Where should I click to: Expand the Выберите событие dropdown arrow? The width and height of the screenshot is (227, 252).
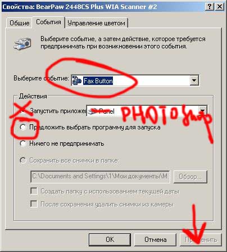pyautogui.click(x=194, y=80)
